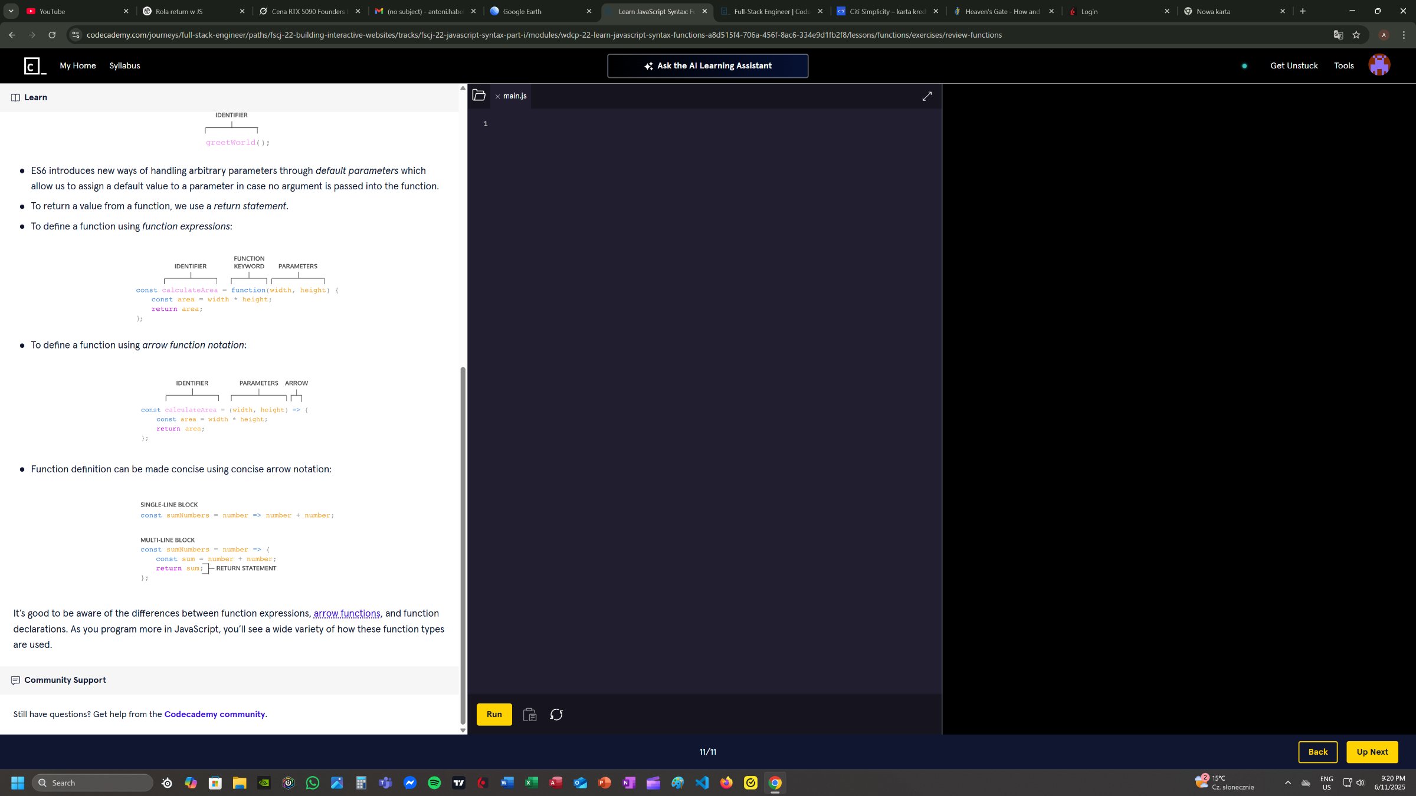Reload the page
This screenshot has width=1416, height=796.
tap(52, 35)
